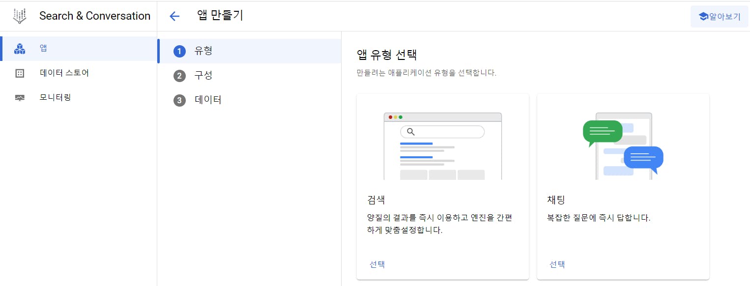Click step number 3 circle for 데이터
The height and width of the screenshot is (286, 750).
(180, 100)
